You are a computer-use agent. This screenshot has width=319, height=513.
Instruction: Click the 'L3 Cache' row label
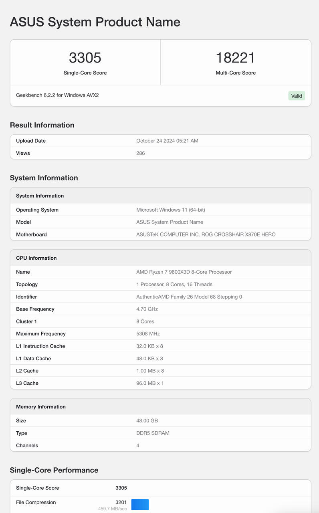[x=27, y=383]
